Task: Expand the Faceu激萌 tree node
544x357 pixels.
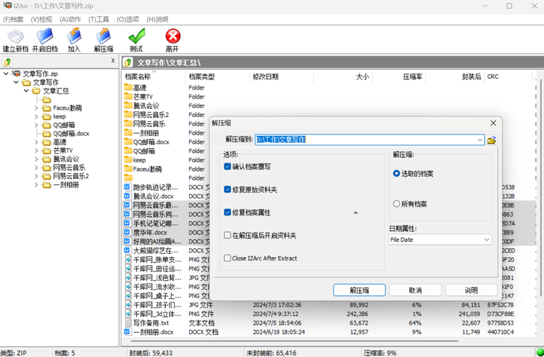Action: [37, 108]
